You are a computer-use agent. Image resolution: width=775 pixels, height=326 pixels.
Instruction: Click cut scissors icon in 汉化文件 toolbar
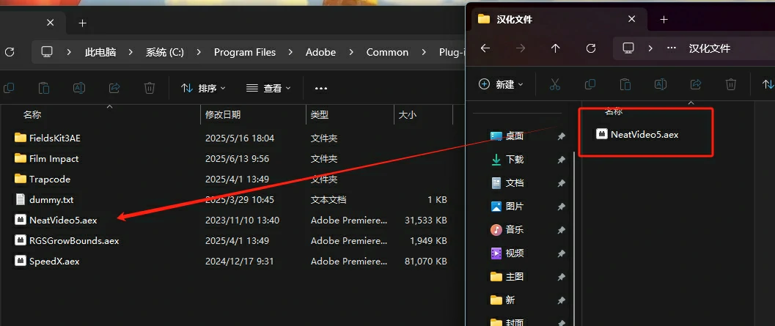click(x=554, y=84)
